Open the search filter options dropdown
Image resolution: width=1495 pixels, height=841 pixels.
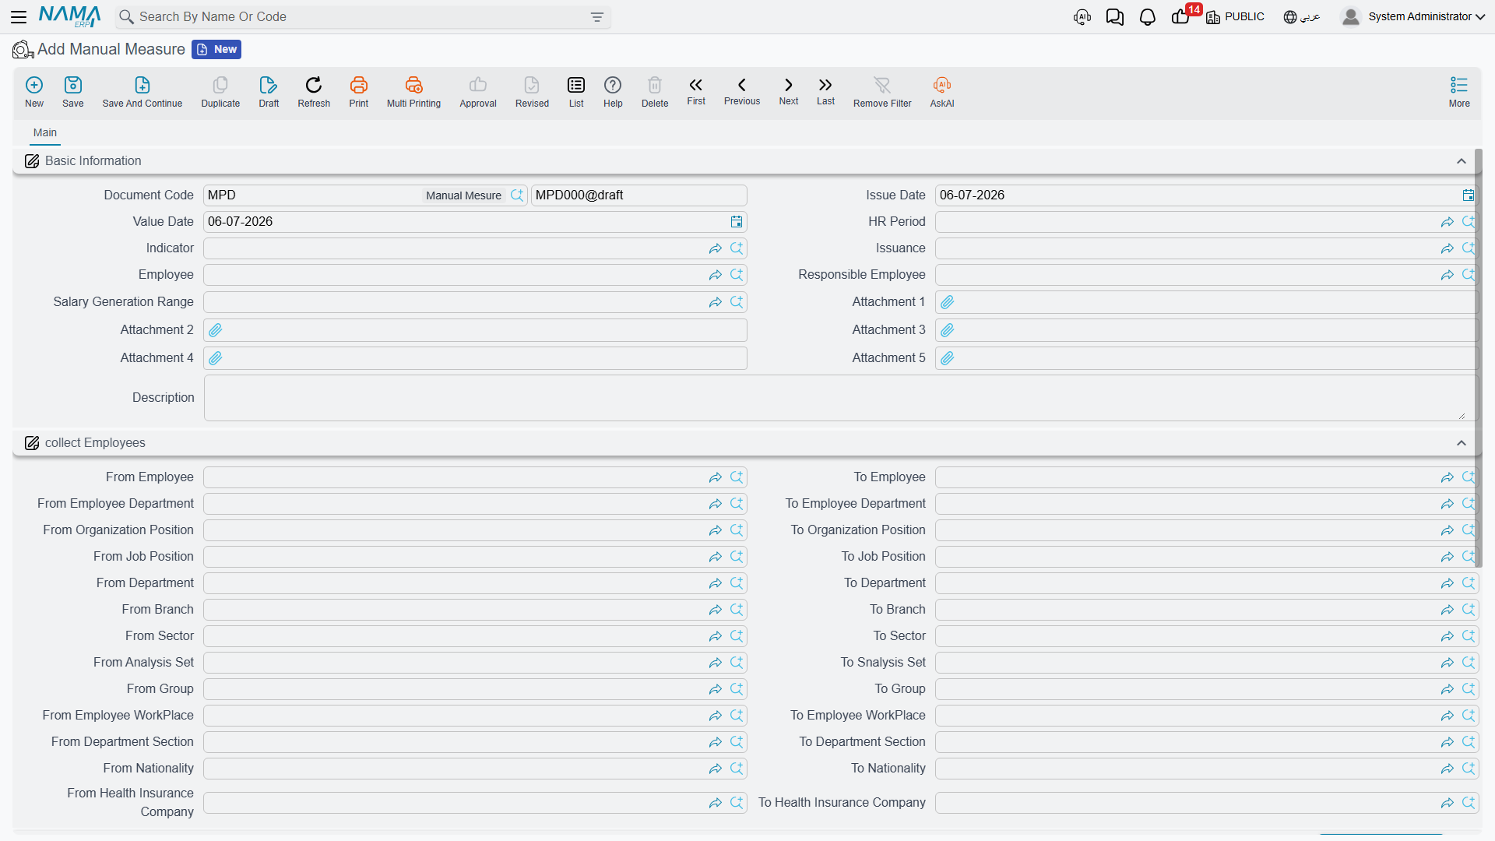597,17
